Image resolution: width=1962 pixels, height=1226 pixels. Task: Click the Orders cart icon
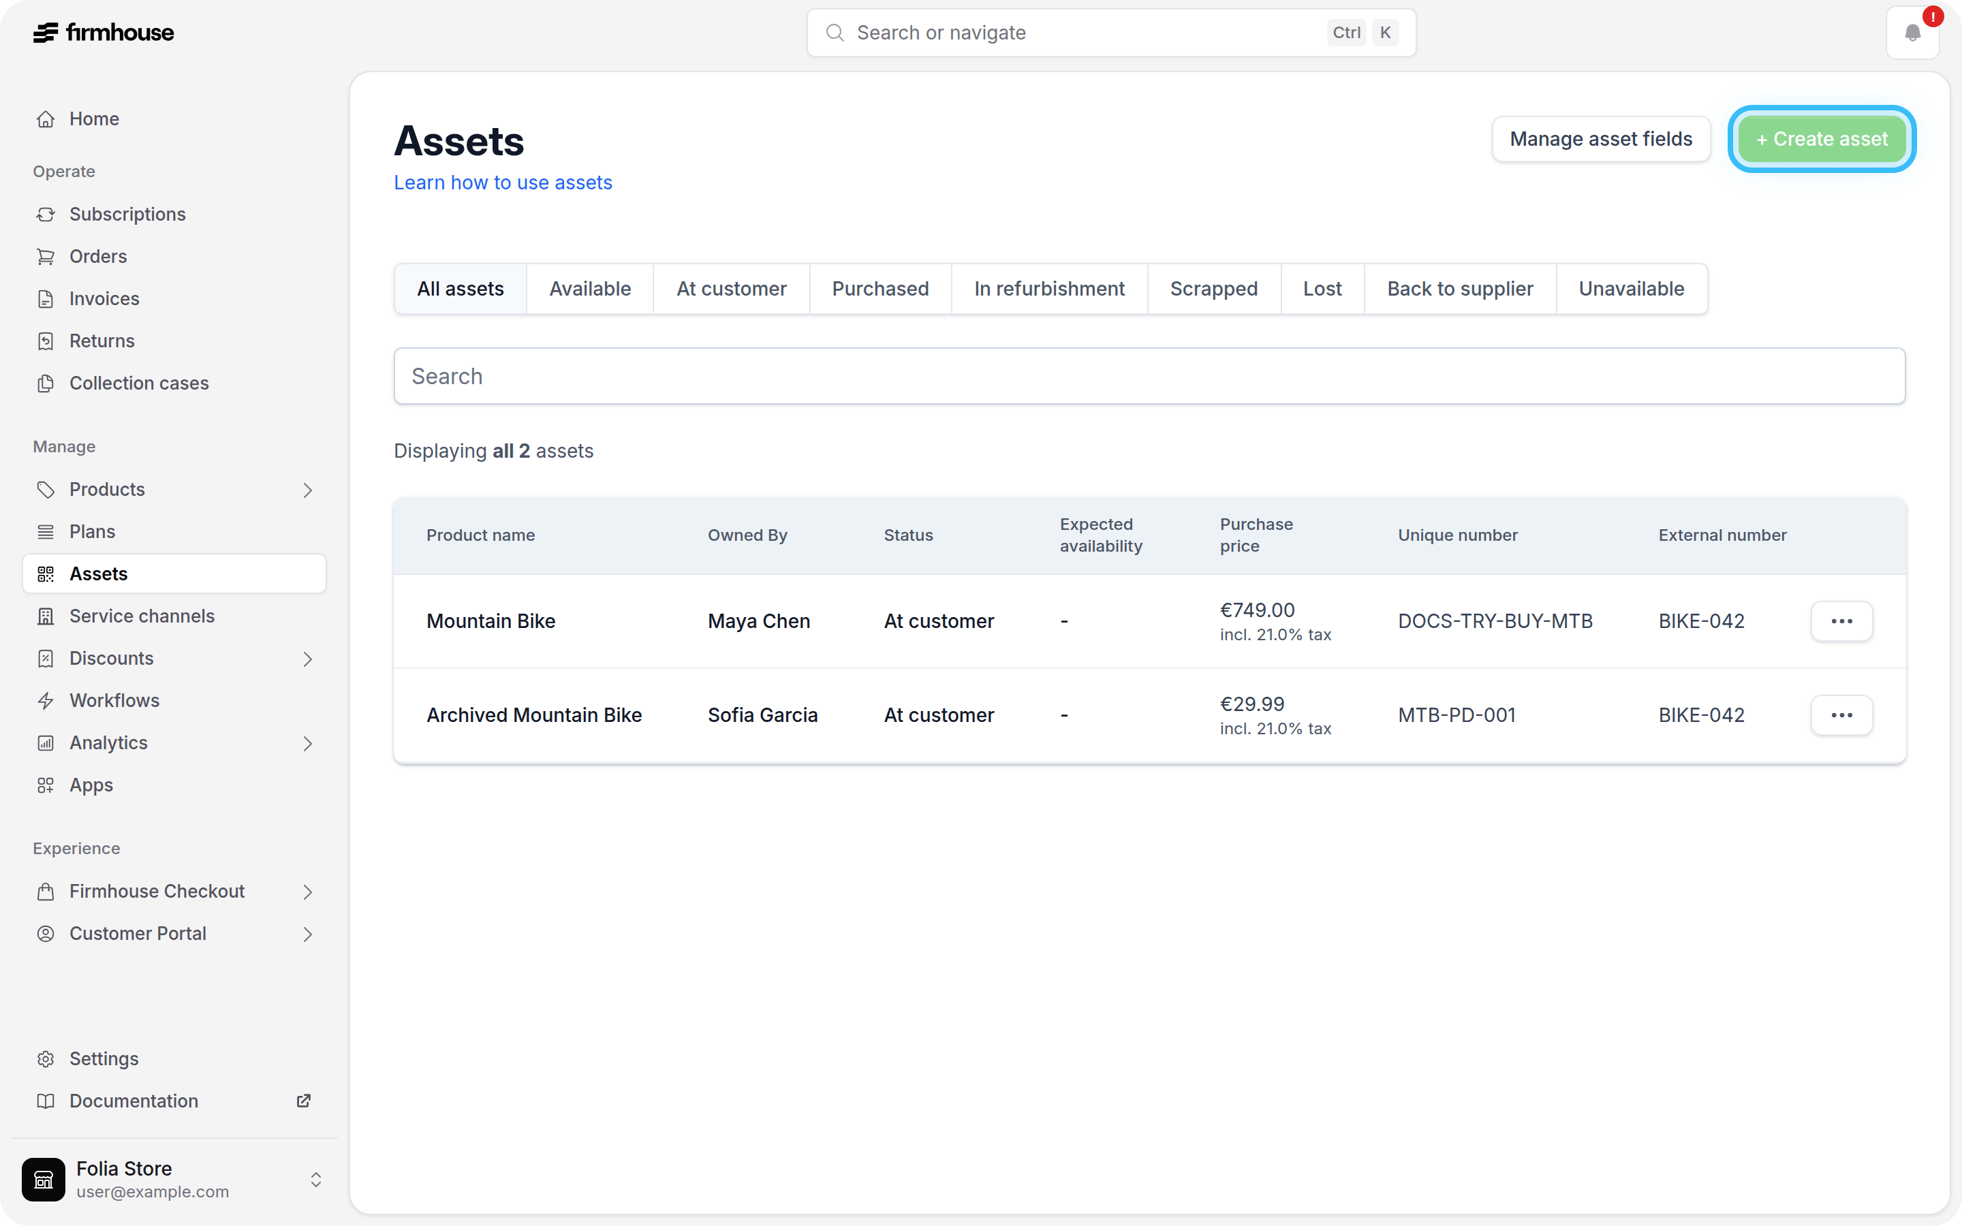(46, 256)
